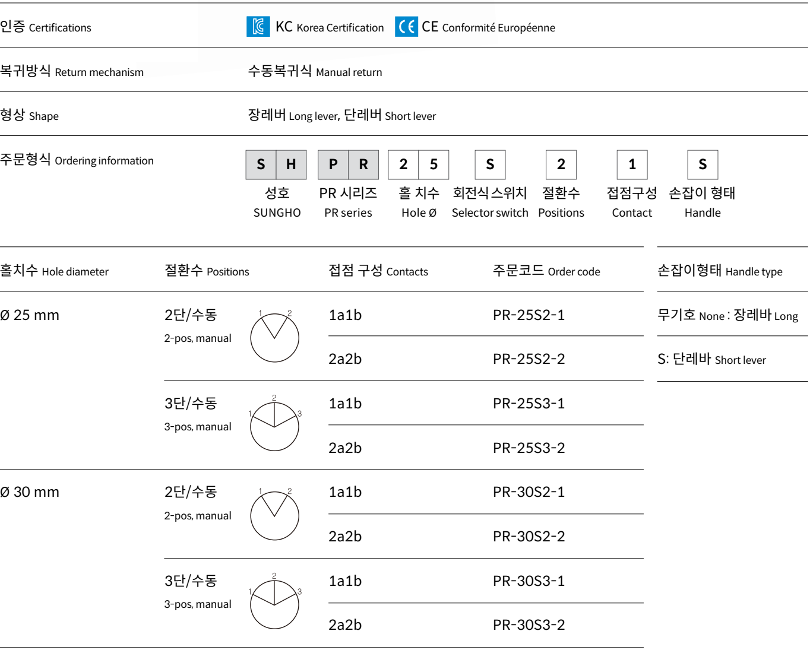Image resolution: width=810 pixels, height=650 pixels.
Task: Click the 'PR 시리즈 PR series' caption
Action: click(348, 202)
